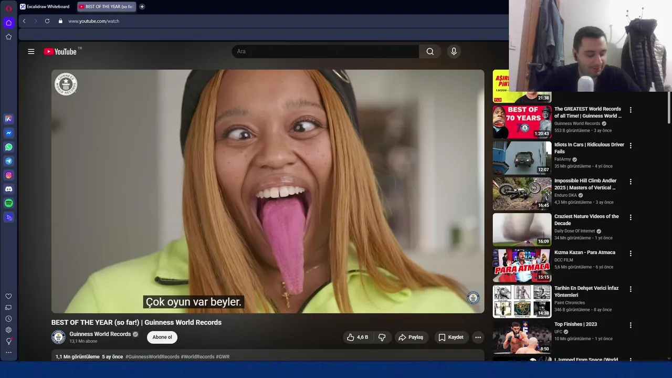The image size is (672, 378).
Task: Open the sidebar chat bubble icon
Action: [8, 308]
